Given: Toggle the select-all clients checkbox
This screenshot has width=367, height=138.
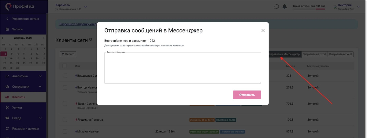Looking at the screenshot, I should click(x=65, y=66).
